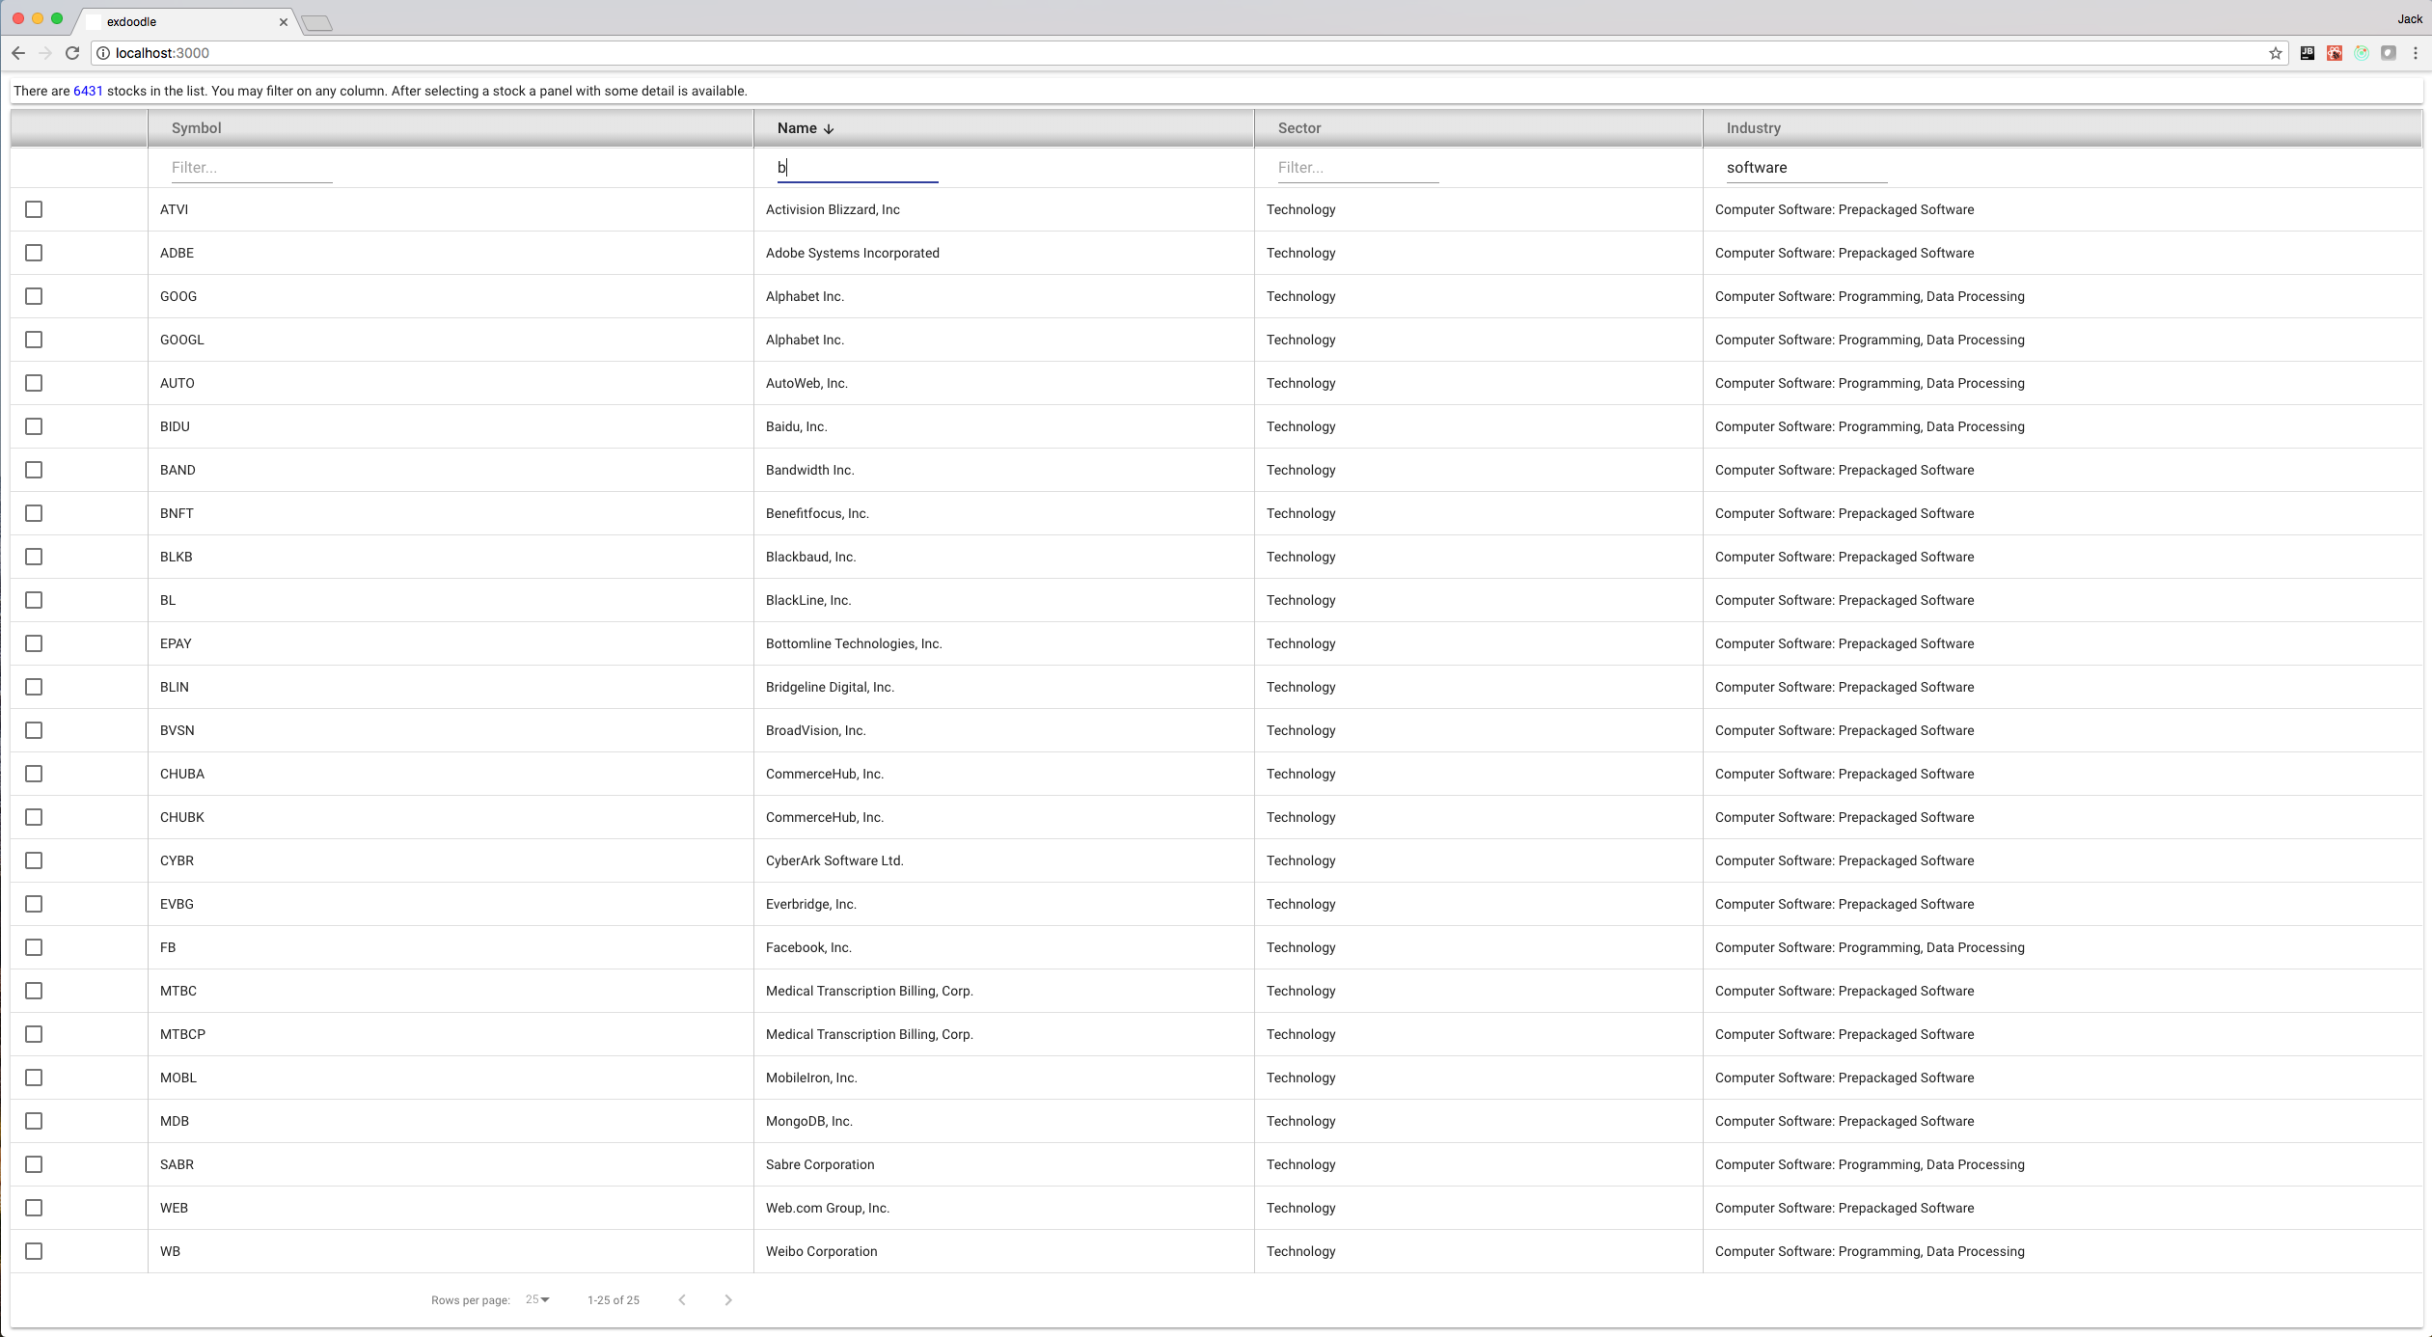Click the back navigation arrow
The width and height of the screenshot is (2432, 1337).
tap(19, 53)
